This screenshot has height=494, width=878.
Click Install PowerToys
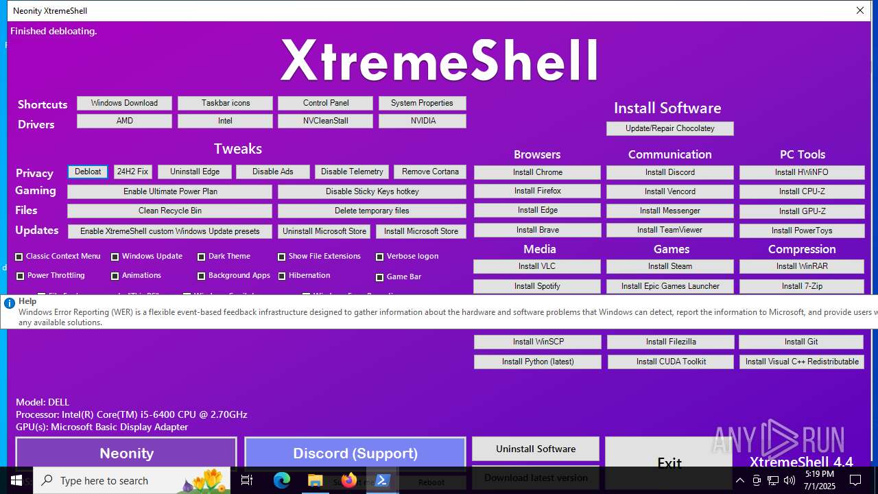(802, 231)
